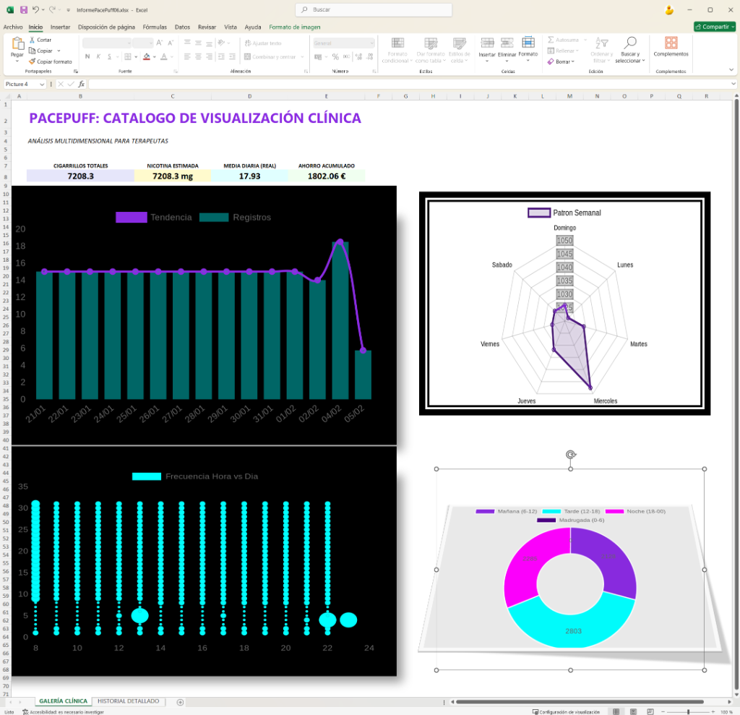Click the Save icon in title bar
Viewport: 740px width, 715px height.
tap(24, 9)
